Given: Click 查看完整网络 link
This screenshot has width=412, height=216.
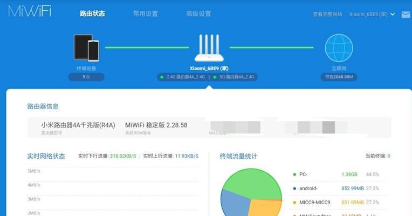Looking at the screenshot, I should [x=327, y=14].
